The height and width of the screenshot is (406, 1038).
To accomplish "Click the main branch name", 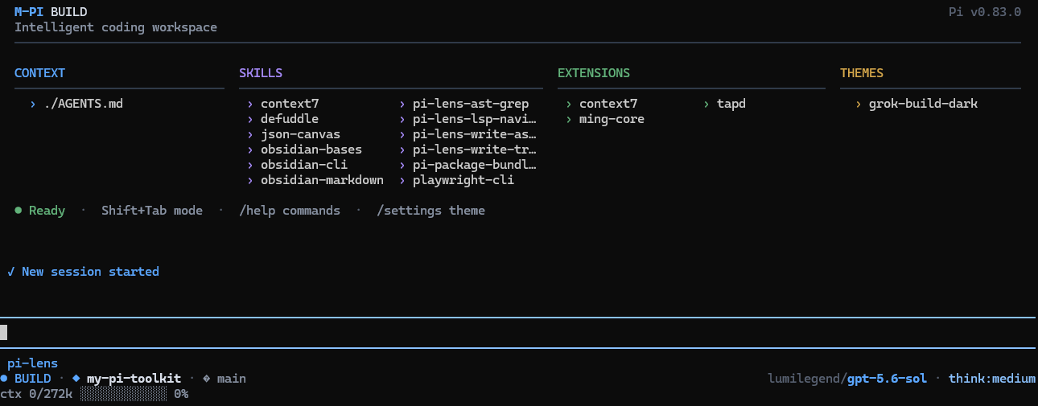I will point(232,379).
